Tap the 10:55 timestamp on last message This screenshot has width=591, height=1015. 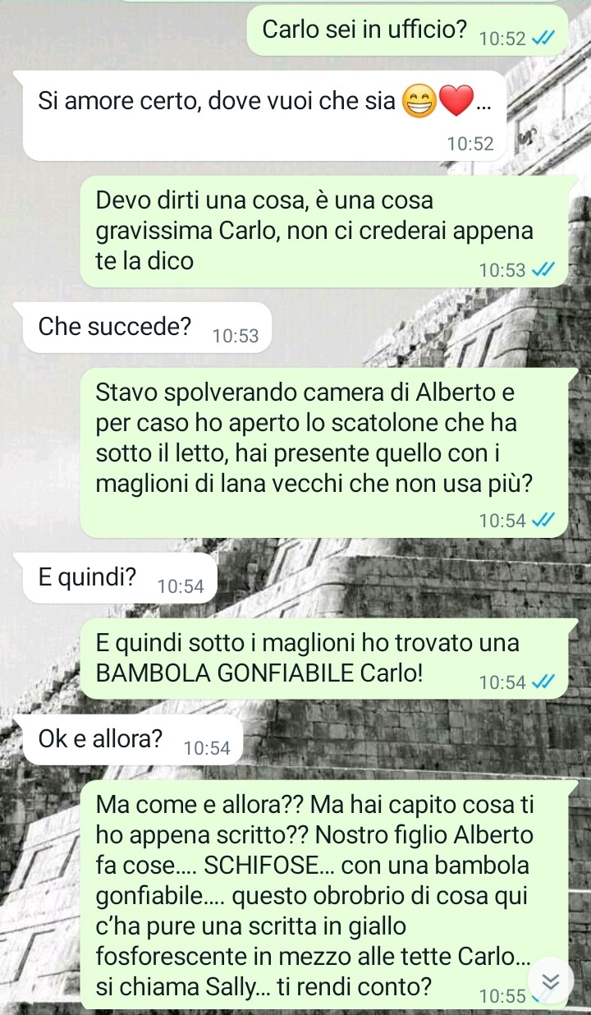tap(502, 996)
